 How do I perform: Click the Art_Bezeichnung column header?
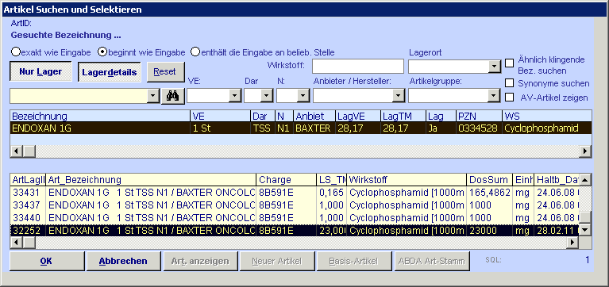click(151, 179)
